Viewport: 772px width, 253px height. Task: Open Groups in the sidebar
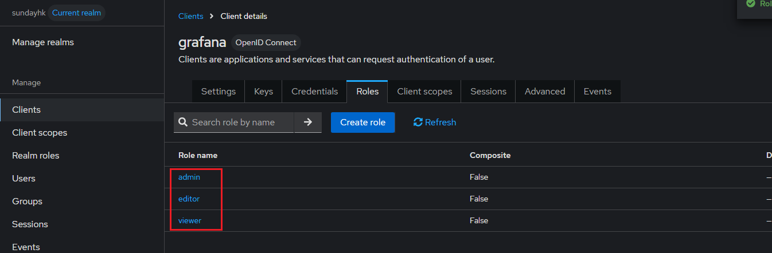tap(82, 201)
